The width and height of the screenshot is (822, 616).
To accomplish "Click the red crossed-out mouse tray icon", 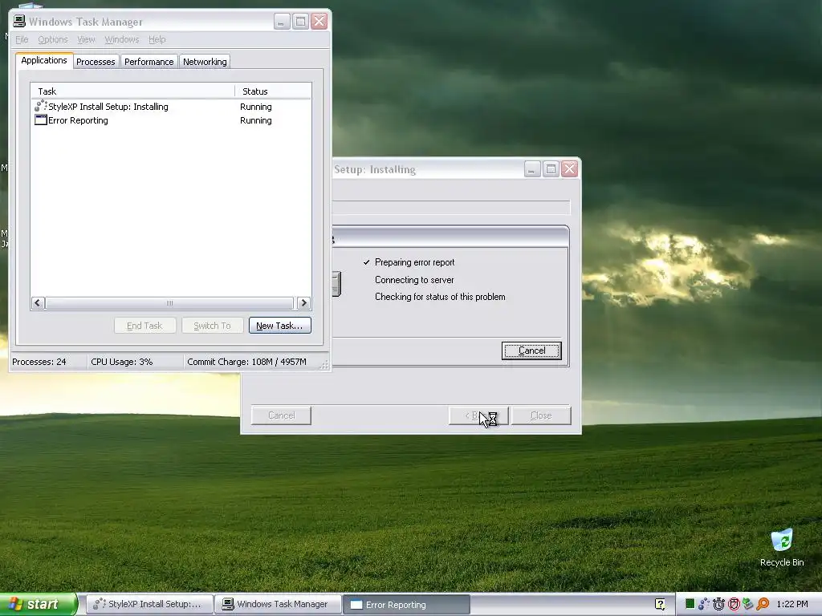I will tap(734, 604).
